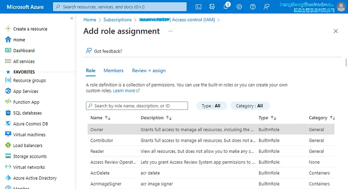
Task: Sort roles by Type column
Action: pos(267,118)
